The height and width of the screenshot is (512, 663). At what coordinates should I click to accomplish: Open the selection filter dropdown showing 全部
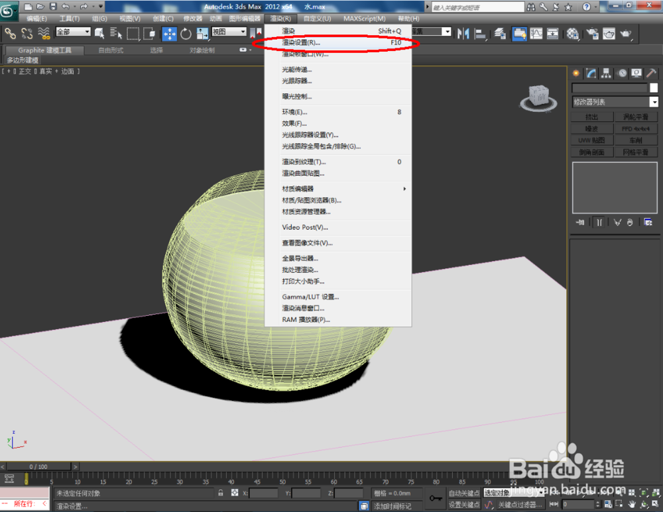coord(74,32)
